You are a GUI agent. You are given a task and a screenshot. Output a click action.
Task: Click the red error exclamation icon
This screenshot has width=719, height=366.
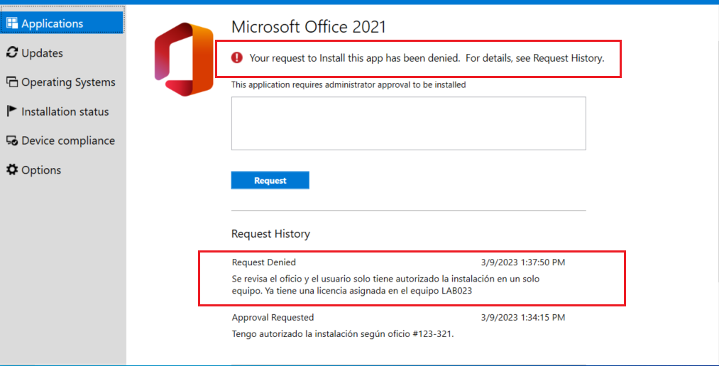[236, 57]
